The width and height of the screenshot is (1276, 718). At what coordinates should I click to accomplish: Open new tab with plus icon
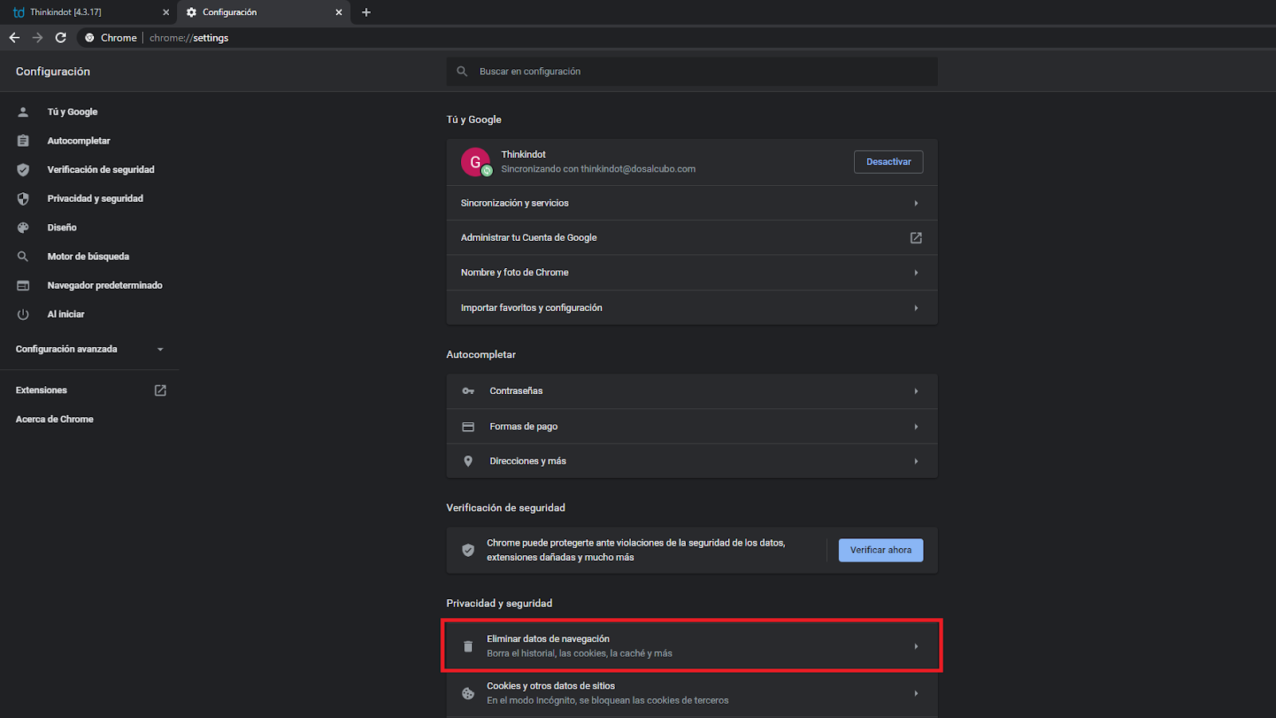(366, 12)
